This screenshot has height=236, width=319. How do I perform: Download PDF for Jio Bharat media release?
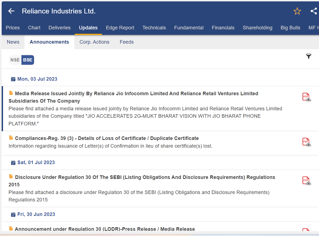coord(306,97)
